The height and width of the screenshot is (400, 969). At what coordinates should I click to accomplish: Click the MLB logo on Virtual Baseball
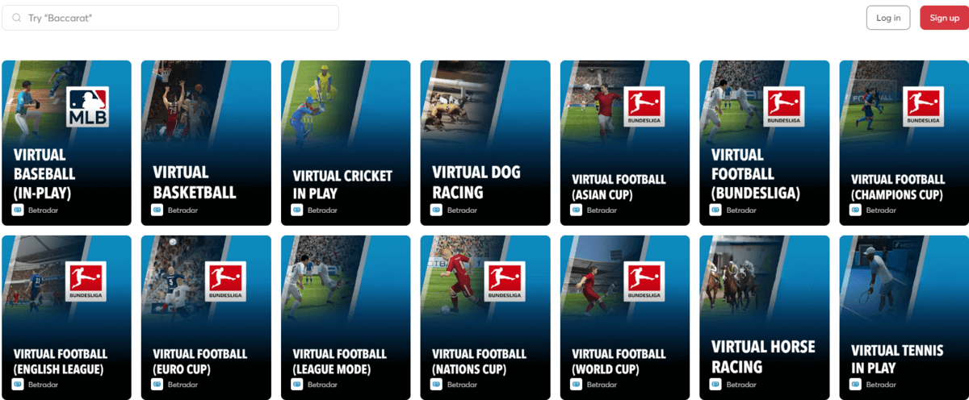pyautogui.click(x=87, y=106)
